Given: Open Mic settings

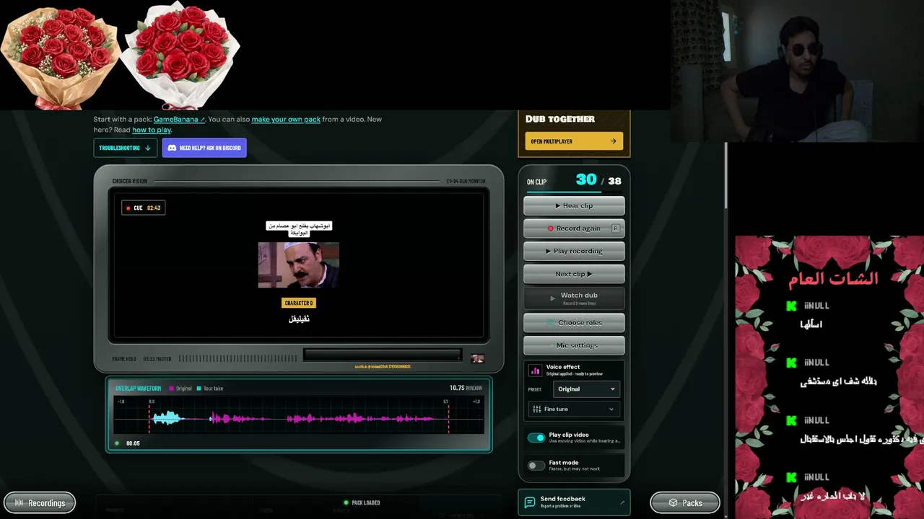Looking at the screenshot, I should [x=574, y=345].
